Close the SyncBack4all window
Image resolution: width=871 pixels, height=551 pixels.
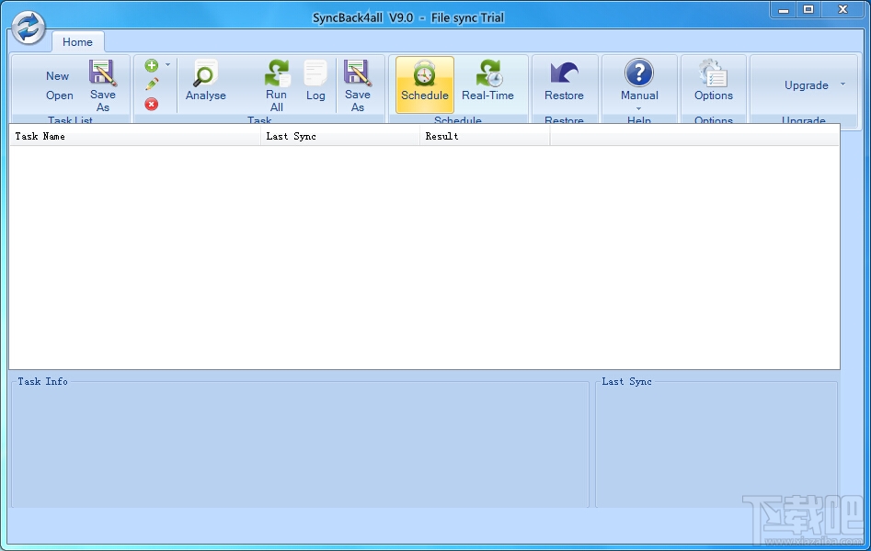pyautogui.click(x=842, y=10)
